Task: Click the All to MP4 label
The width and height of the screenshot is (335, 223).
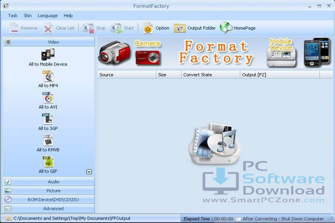Action: (48, 85)
